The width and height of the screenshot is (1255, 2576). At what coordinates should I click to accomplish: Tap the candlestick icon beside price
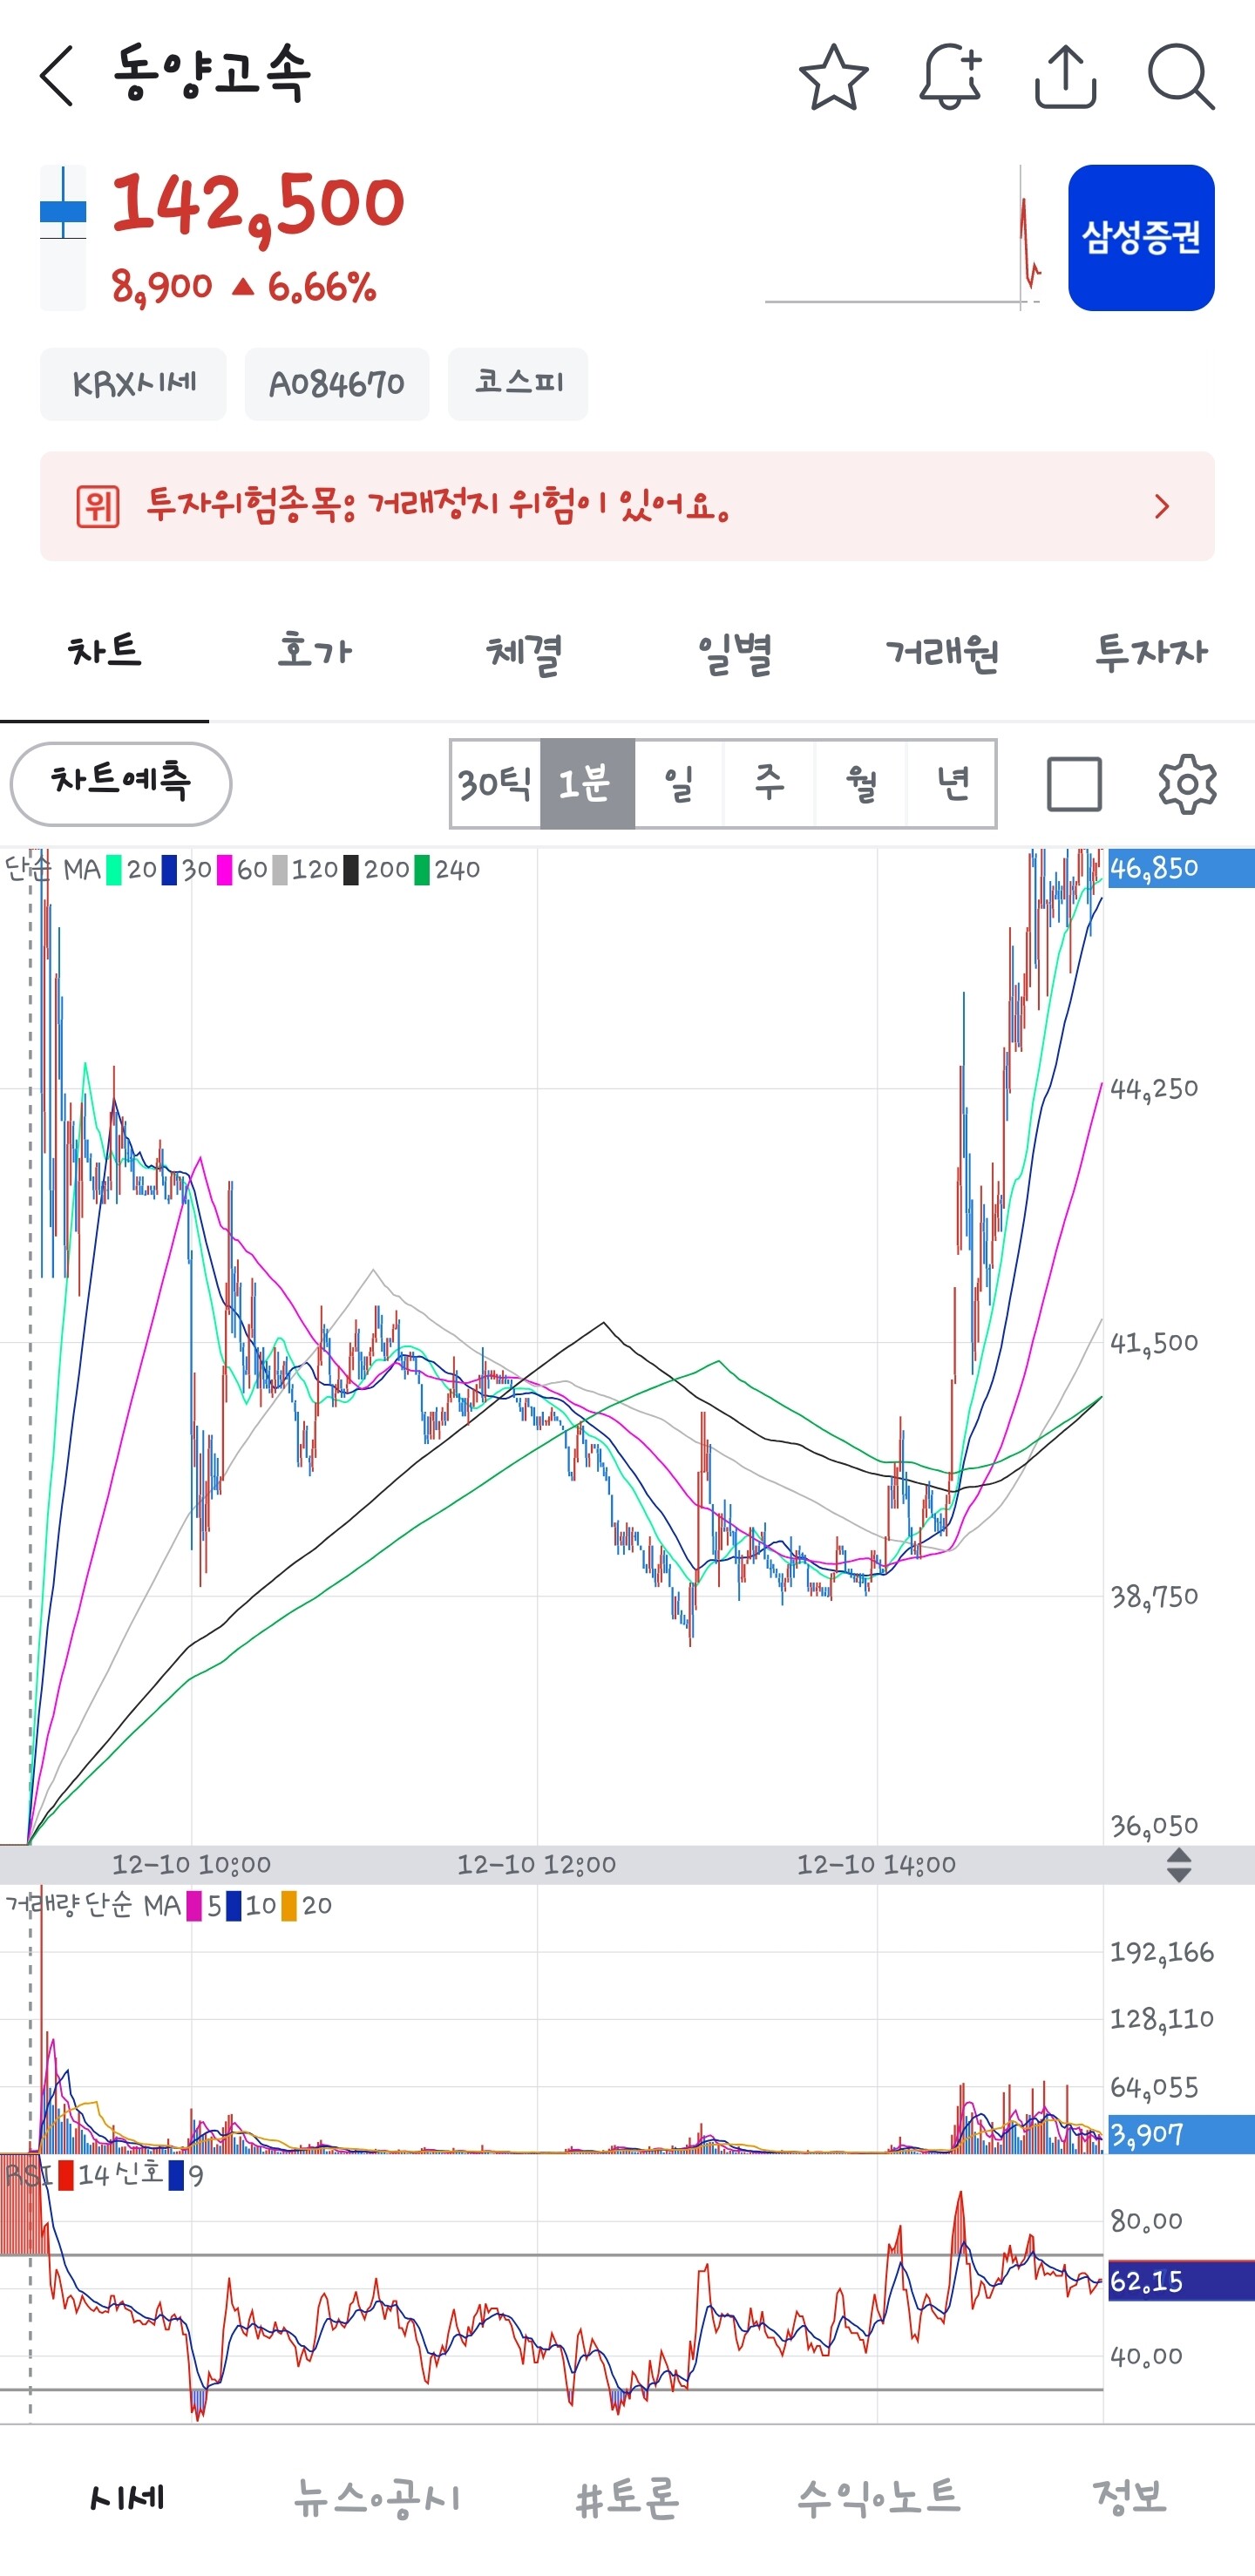(62, 238)
